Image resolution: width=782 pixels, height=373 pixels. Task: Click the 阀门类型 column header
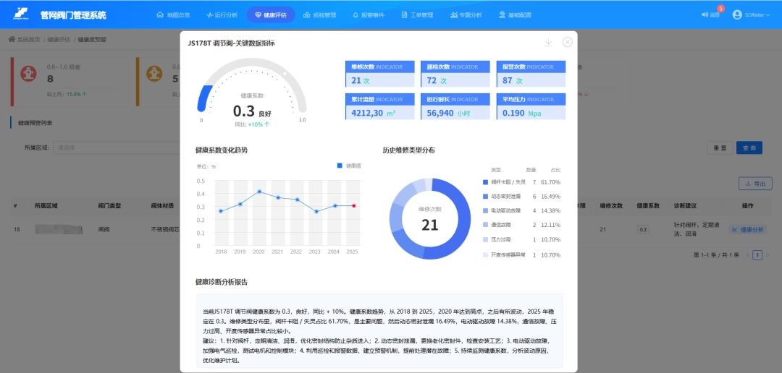click(110, 206)
